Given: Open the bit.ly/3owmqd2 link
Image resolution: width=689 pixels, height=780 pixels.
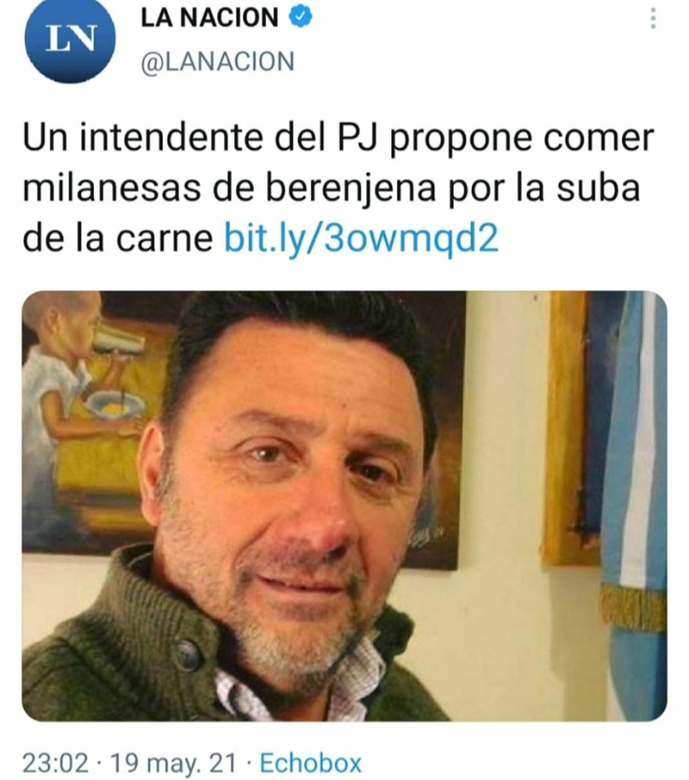Looking at the screenshot, I should click(361, 238).
